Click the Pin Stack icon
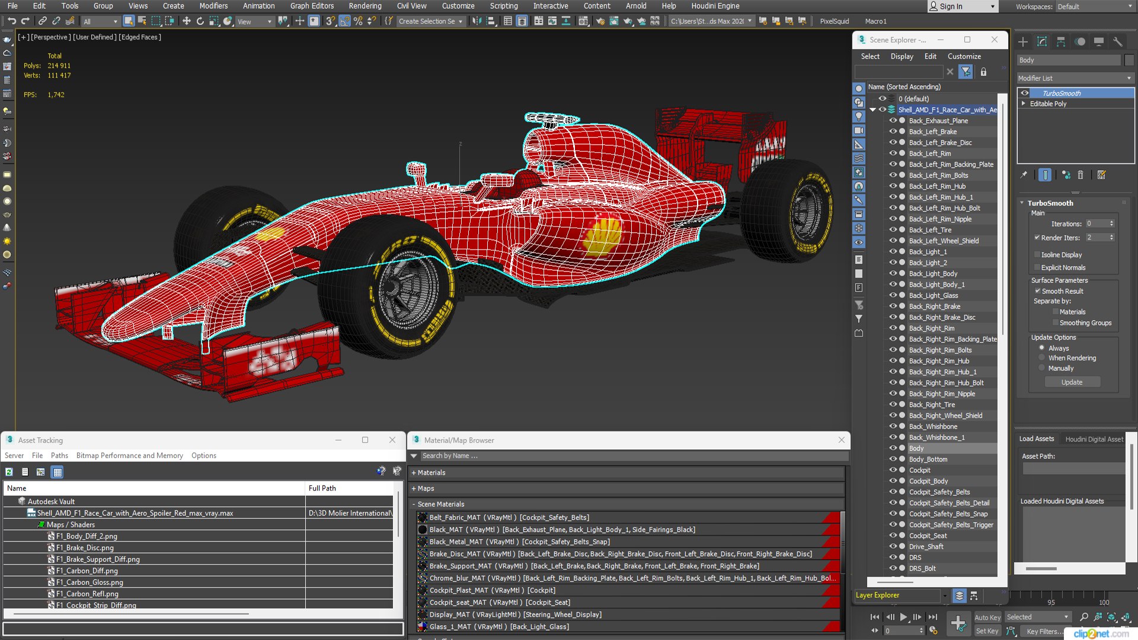This screenshot has width=1138, height=640. click(x=1024, y=175)
